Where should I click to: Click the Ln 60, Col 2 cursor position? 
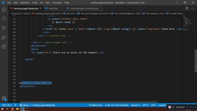coord(117,105)
